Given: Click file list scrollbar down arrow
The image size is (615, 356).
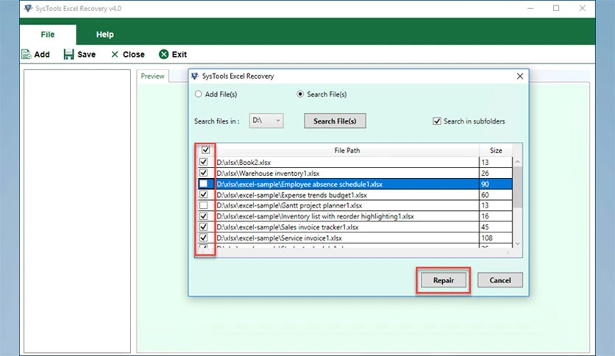Looking at the screenshot, I should pyautogui.click(x=517, y=243).
